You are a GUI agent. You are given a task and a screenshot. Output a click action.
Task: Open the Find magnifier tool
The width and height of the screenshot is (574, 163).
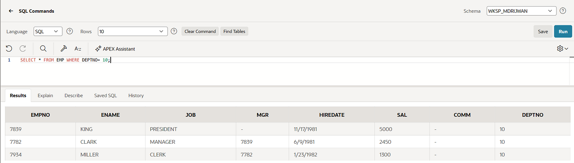tap(43, 49)
